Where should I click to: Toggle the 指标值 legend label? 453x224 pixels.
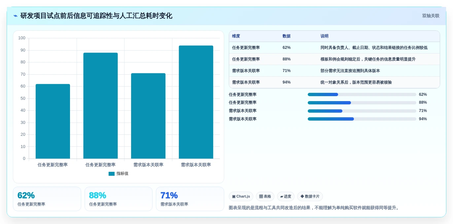pyautogui.click(x=122, y=174)
